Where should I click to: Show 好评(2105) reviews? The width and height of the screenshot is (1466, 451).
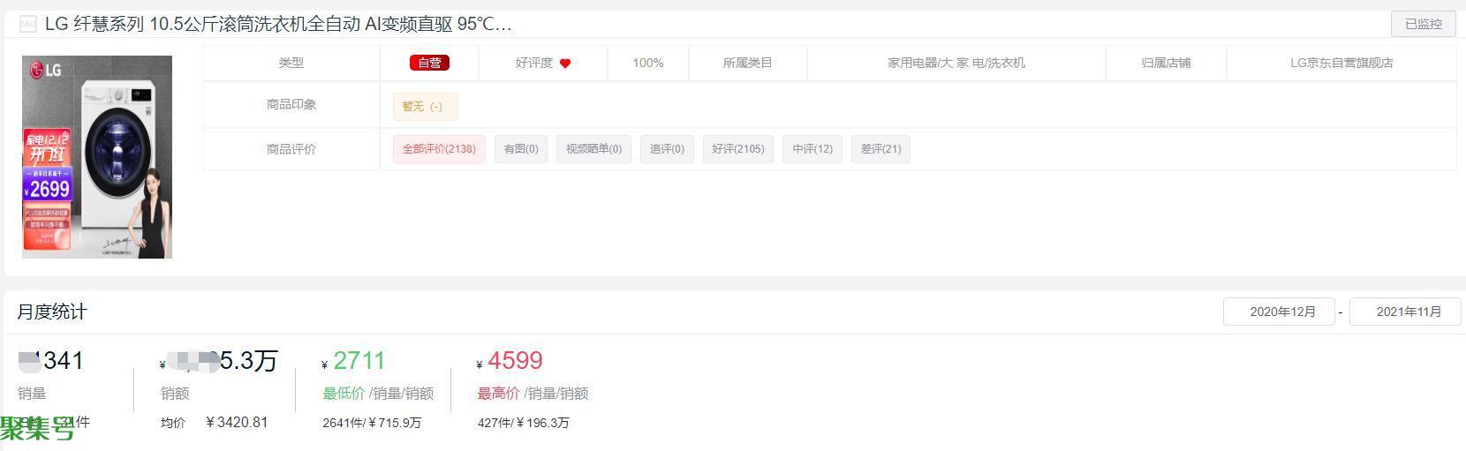(738, 149)
